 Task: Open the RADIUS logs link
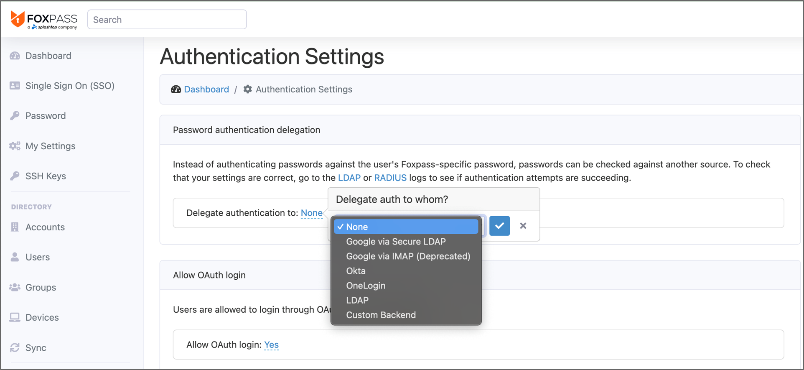pyautogui.click(x=390, y=178)
